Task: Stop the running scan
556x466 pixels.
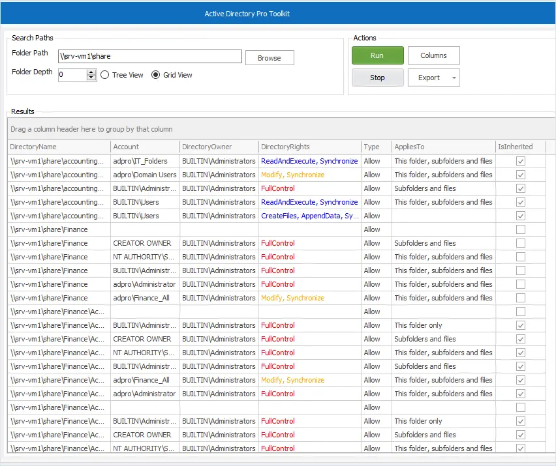Action: pyautogui.click(x=378, y=78)
